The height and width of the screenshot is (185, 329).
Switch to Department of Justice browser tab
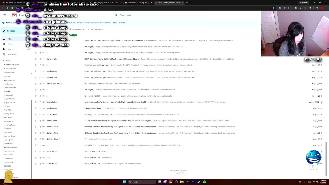click(139, 3)
